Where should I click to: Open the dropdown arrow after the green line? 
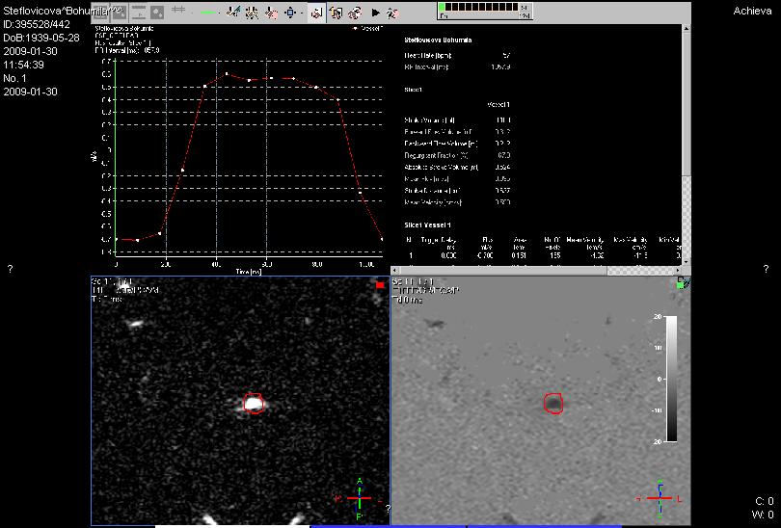[x=219, y=13]
